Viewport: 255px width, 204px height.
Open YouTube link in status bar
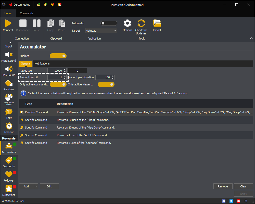tap(238, 201)
